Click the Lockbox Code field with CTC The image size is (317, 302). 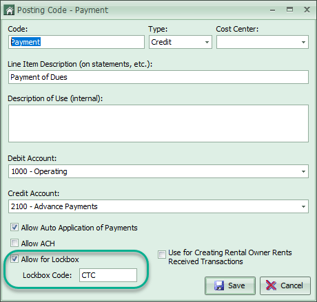pyautogui.click(x=108, y=275)
